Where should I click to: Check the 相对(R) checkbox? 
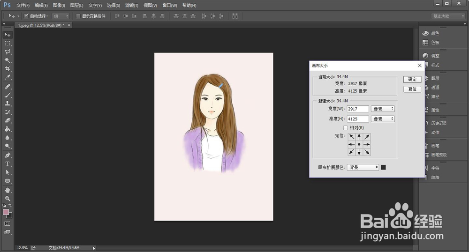pyautogui.click(x=346, y=128)
